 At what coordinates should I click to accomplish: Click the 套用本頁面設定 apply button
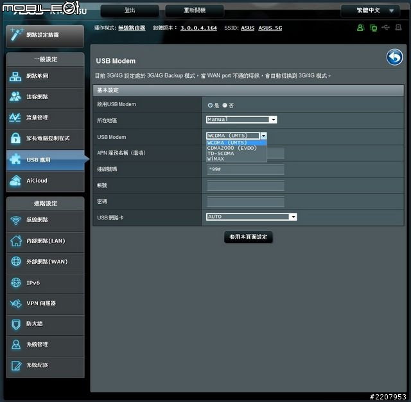tap(249, 237)
